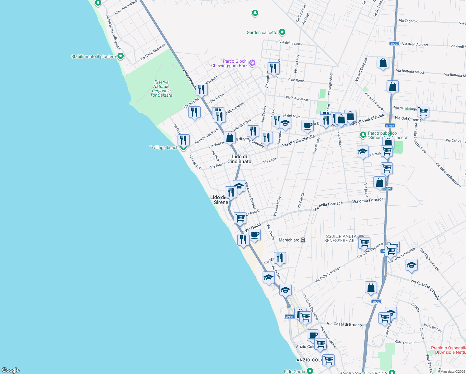The width and height of the screenshot is (466, 374).
Task: Select the Garden calcetto green marker
Action: tap(282, 32)
